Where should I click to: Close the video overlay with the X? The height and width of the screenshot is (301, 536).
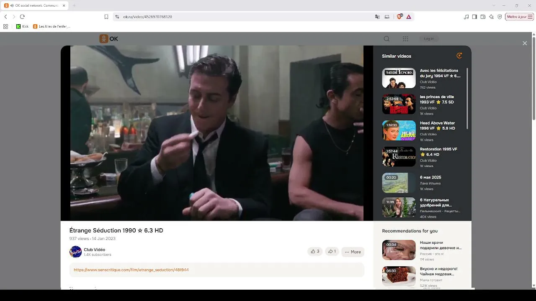pos(525,43)
